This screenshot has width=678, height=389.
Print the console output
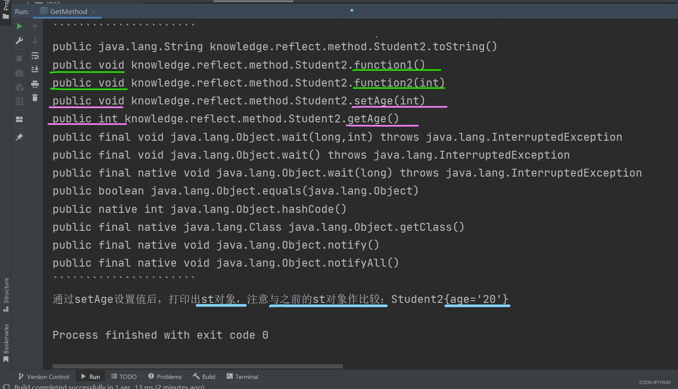(35, 84)
